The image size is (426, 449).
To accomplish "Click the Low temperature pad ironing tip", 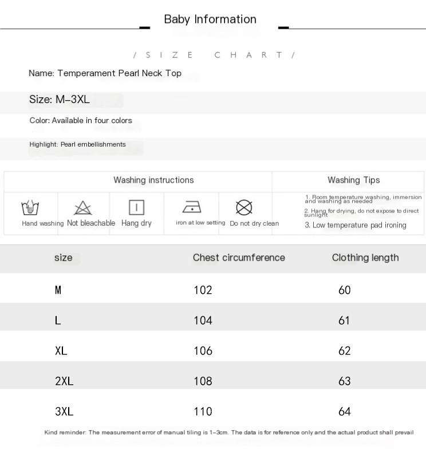I will pos(355,226).
